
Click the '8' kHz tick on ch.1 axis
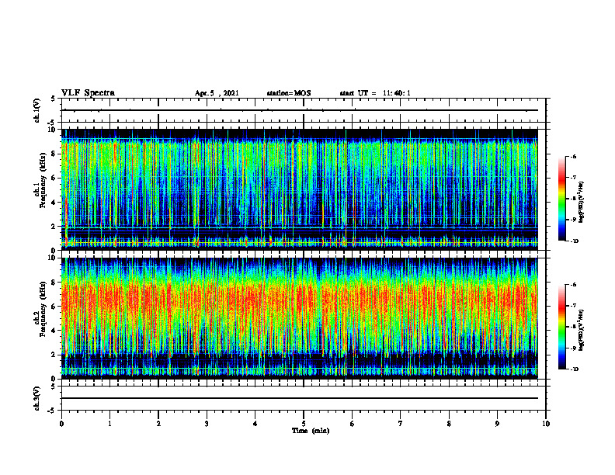pyautogui.click(x=54, y=154)
